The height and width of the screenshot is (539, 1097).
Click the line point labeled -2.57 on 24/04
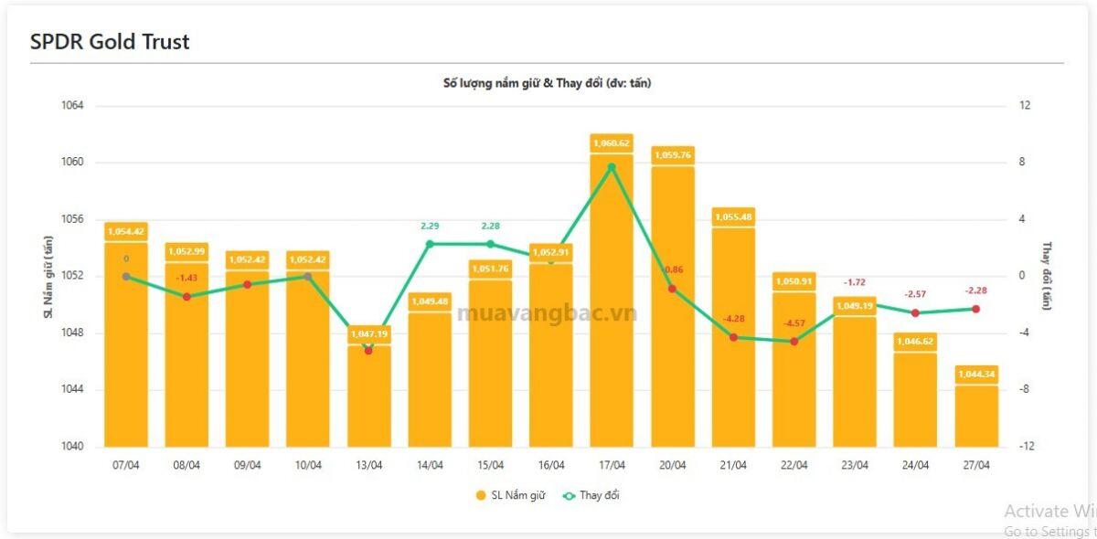[915, 312]
